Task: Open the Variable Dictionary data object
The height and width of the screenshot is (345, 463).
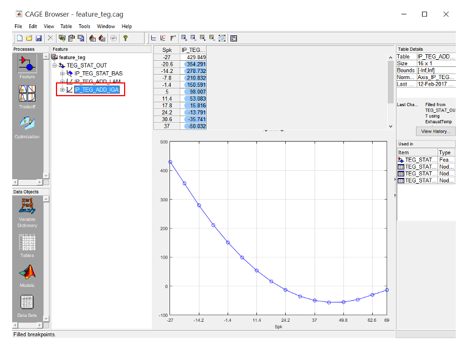Action: coord(27,213)
